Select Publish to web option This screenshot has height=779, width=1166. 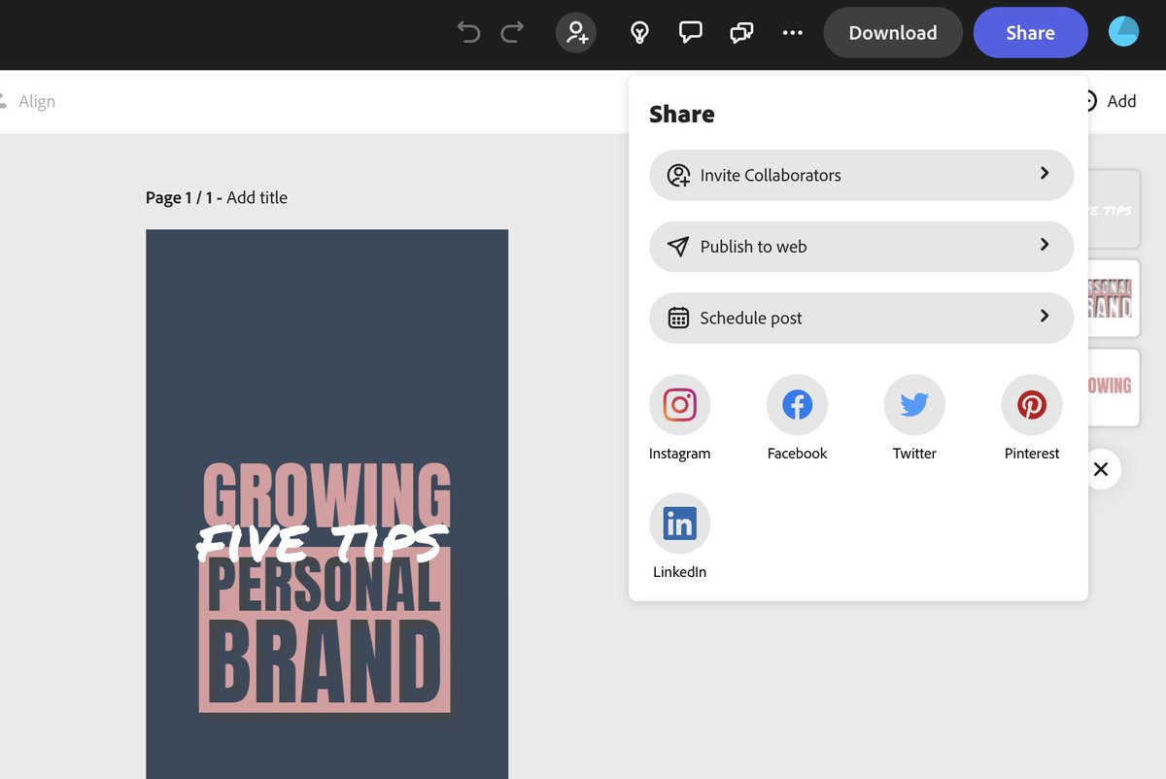tap(861, 247)
